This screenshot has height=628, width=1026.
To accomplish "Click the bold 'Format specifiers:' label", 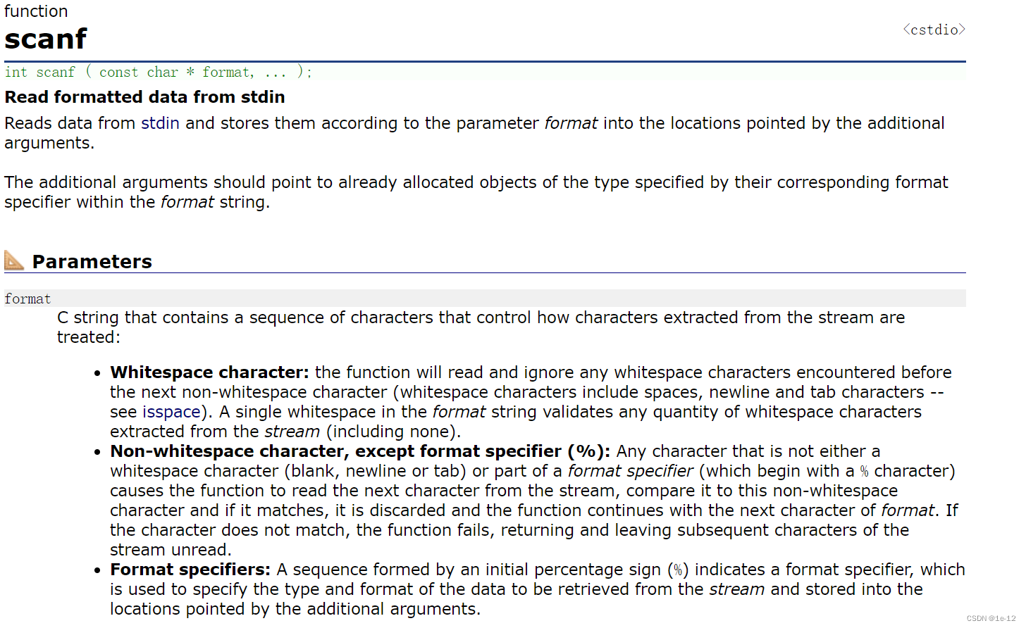I will click(190, 570).
